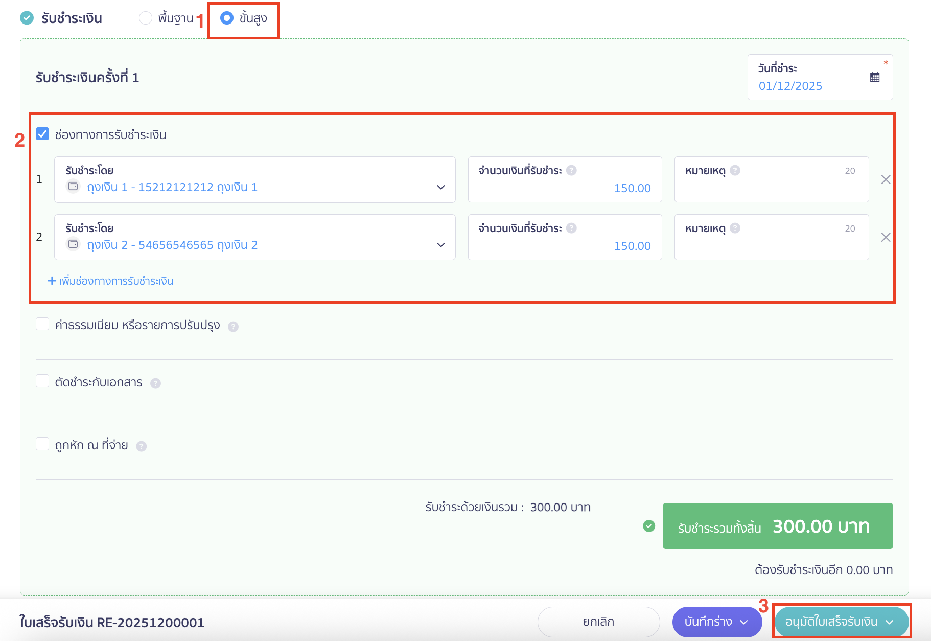Image resolution: width=931 pixels, height=641 pixels.
Task: Remove payment channel row 2 with X
Action: click(x=886, y=237)
